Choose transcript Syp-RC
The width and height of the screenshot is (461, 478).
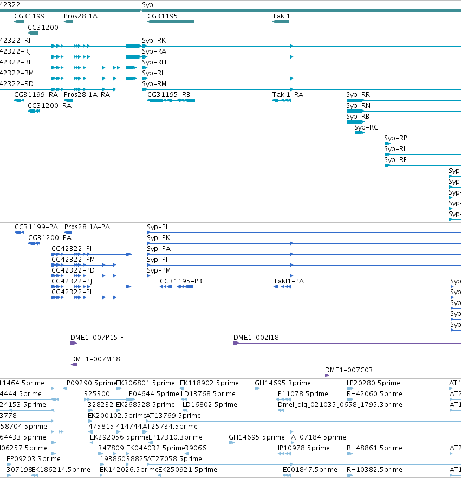click(366, 127)
